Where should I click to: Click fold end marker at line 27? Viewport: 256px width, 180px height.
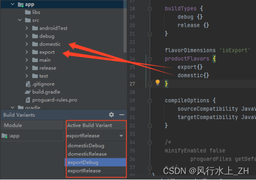pos(150,84)
